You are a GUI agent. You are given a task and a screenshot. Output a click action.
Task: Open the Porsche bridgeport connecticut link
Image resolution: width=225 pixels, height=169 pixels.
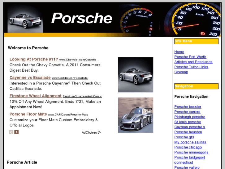(x=189, y=160)
